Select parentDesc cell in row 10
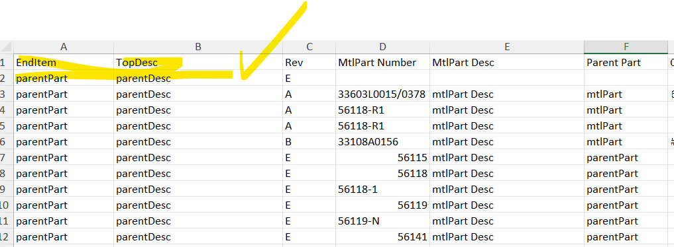The height and width of the screenshot is (247, 674). (198, 205)
